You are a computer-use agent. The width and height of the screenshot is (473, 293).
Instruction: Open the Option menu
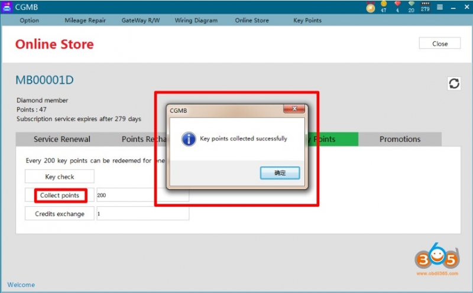(29, 20)
